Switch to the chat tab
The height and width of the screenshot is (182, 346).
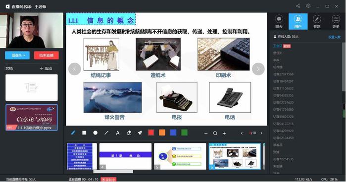(x=279, y=22)
